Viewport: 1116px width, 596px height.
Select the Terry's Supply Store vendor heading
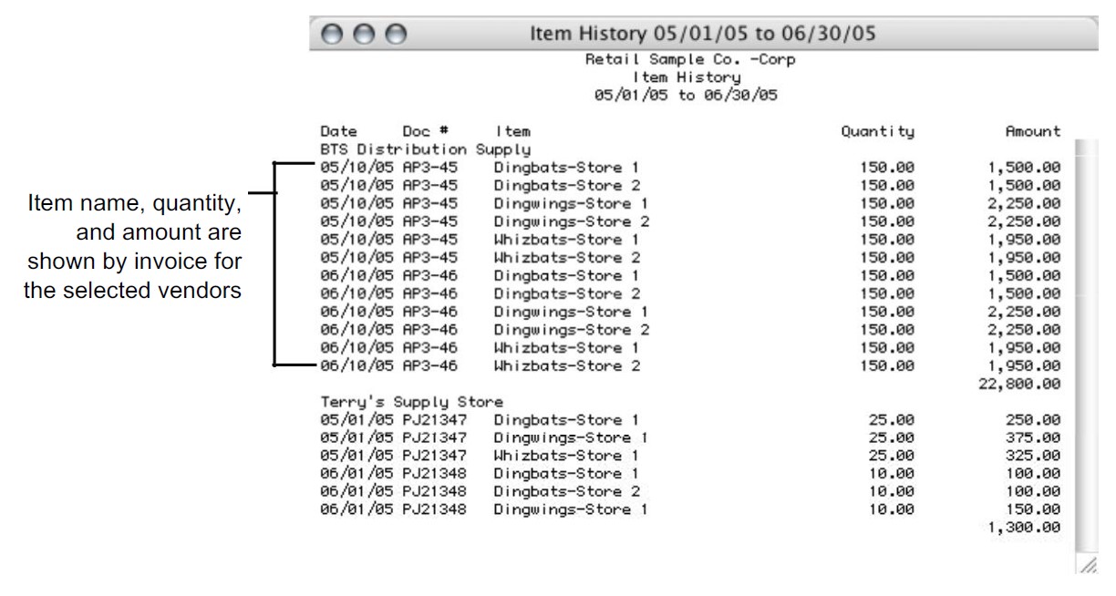point(412,401)
